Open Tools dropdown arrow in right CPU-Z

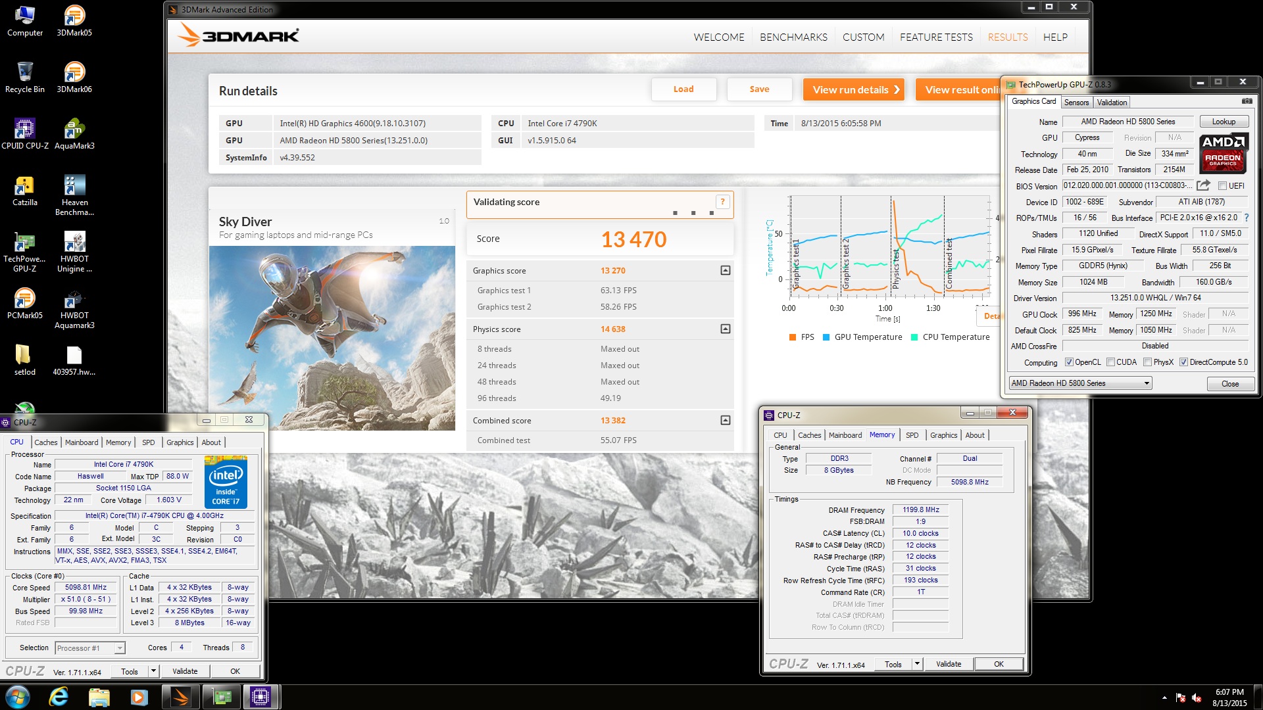[917, 664]
